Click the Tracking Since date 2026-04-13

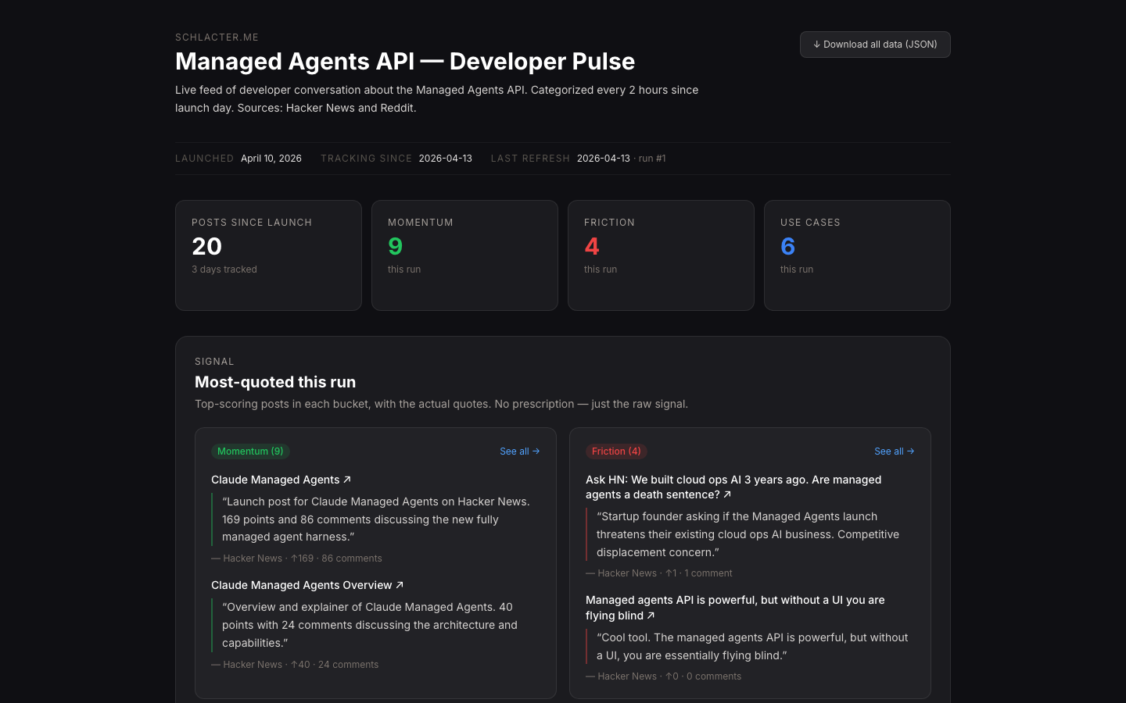coord(446,159)
